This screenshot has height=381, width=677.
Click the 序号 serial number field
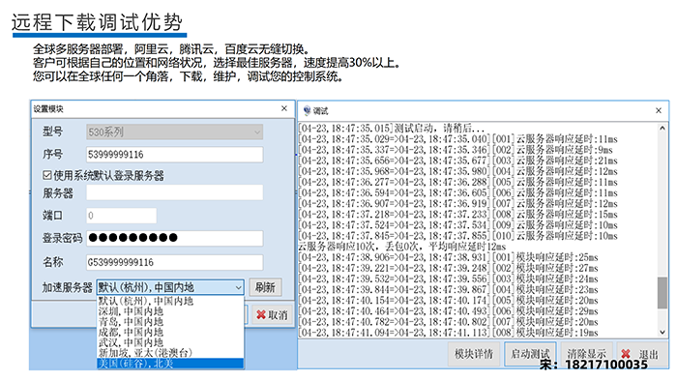pos(174,155)
